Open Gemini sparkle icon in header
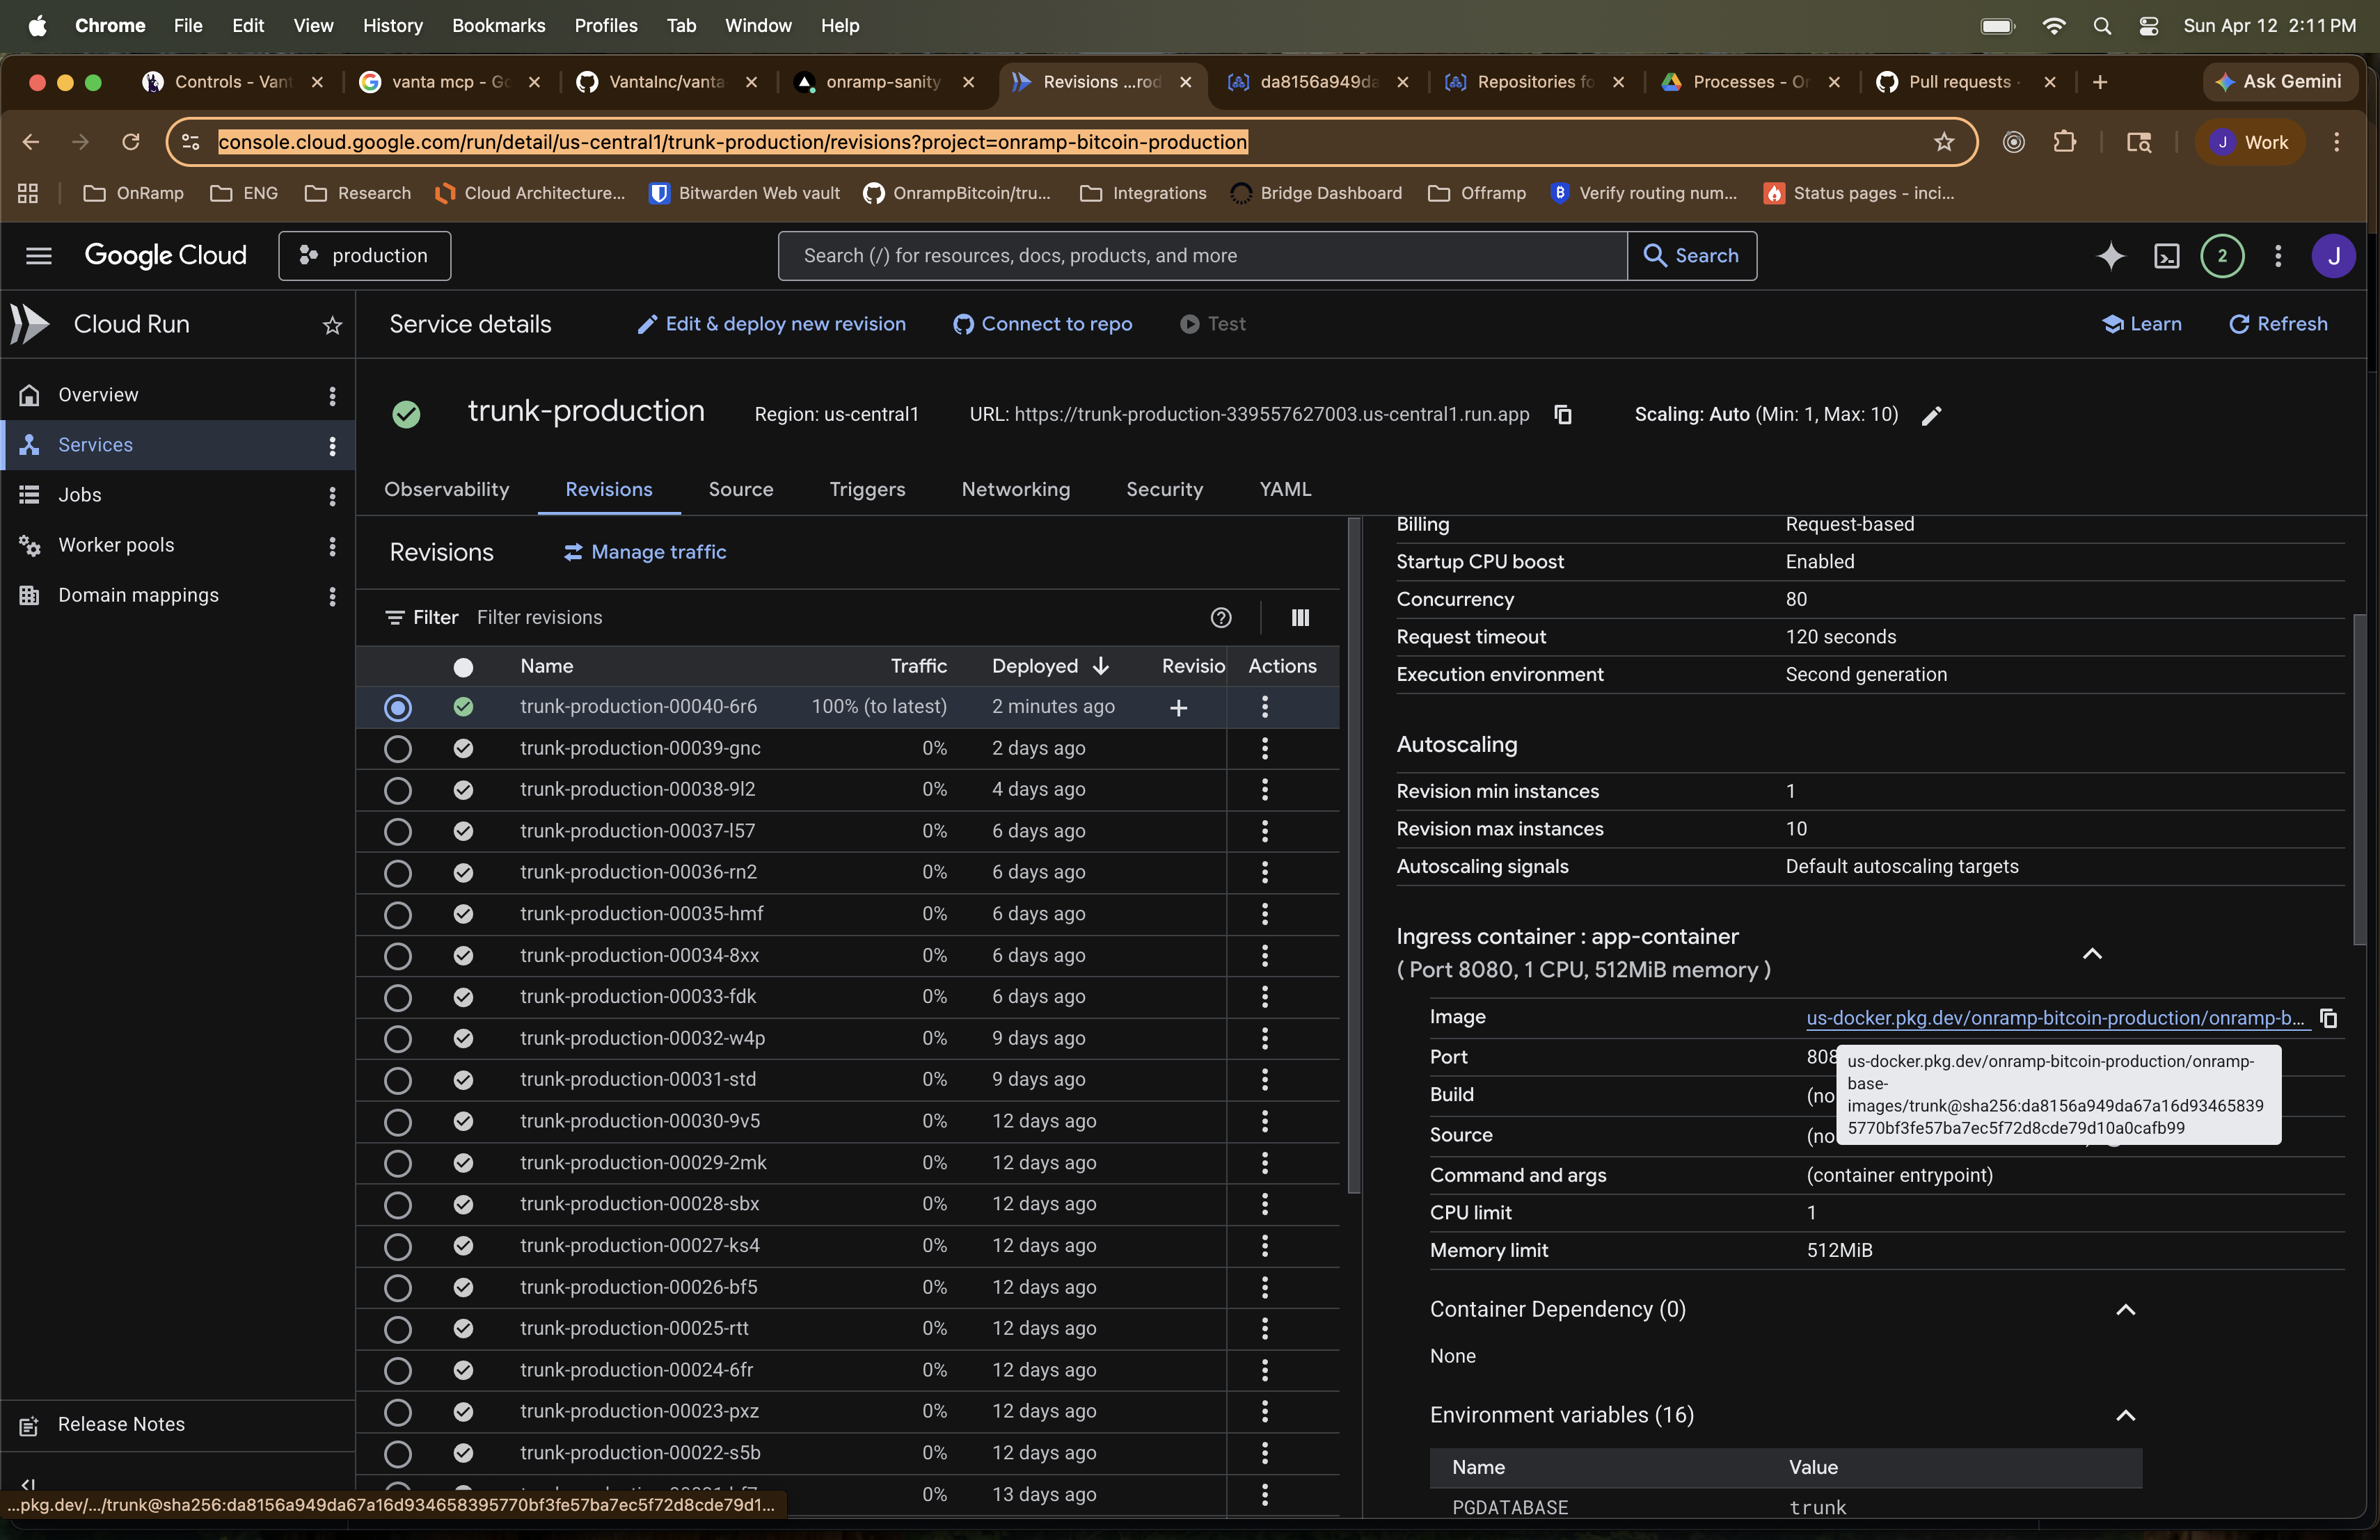 click(x=2110, y=257)
